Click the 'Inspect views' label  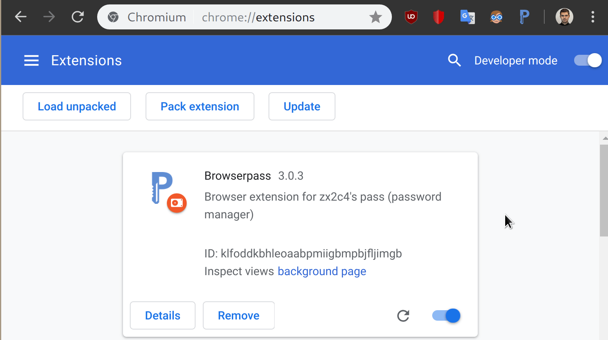click(239, 271)
